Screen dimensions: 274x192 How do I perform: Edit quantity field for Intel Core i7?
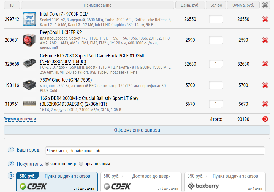(x=216, y=19)
